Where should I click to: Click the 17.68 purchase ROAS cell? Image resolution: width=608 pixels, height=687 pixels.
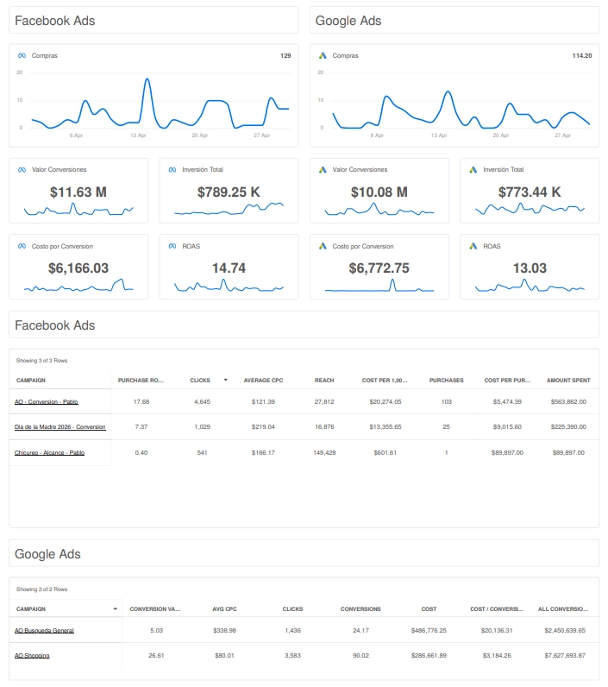click(x=141, y=402)
